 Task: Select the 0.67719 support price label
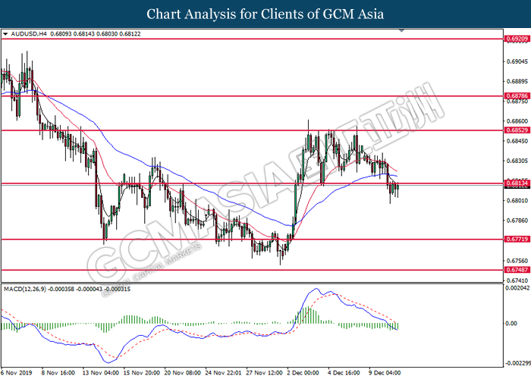click(517, 239)
